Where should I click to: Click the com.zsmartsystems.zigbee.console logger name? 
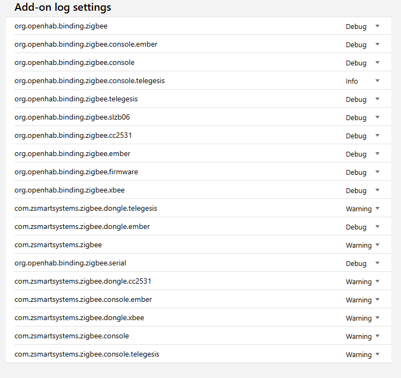point(72,336)
